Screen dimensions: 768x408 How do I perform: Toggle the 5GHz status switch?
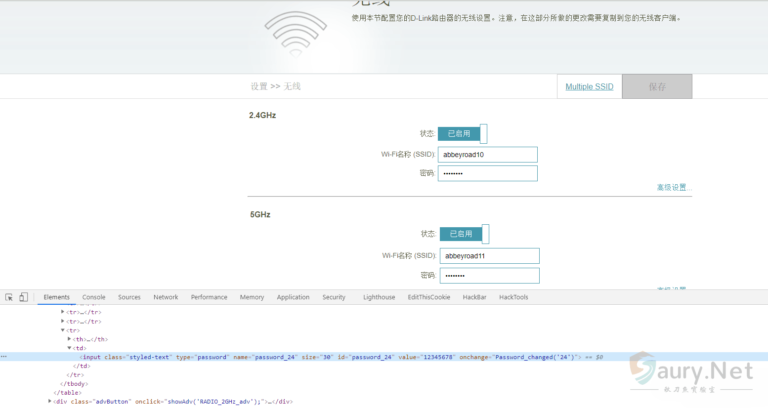[x=464, y=234]
